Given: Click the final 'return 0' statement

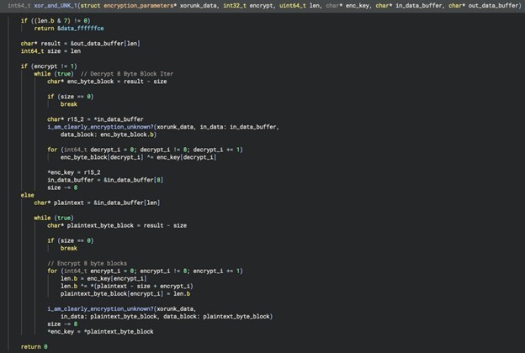Looking at the screenshot, I should (x=34, y=347).
